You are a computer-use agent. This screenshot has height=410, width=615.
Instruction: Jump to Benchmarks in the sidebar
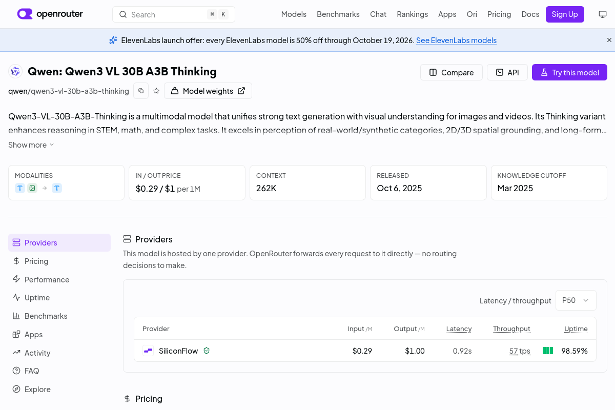59,316
